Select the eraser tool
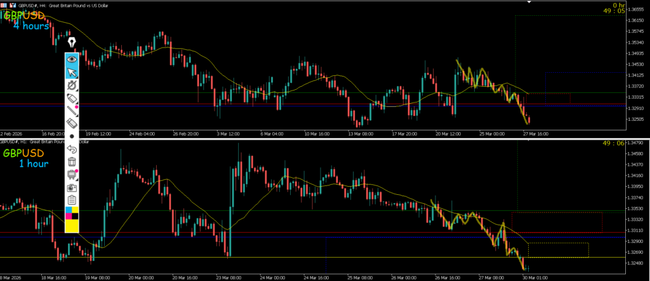Viewport: 650px width, 281px height. tap(72, 124)
